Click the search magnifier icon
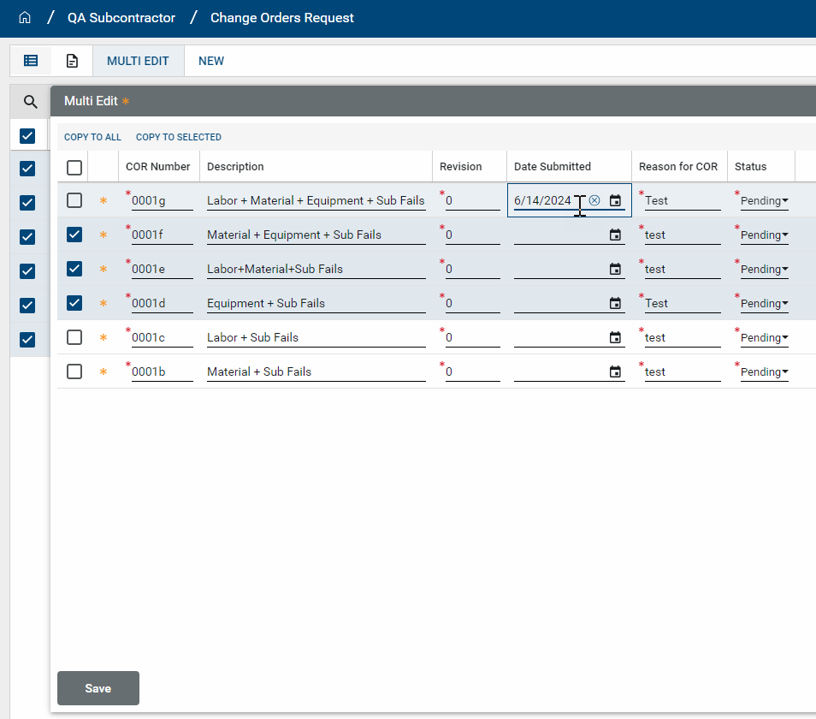Screen dimensions: 816x719 (x=30, y=102)
